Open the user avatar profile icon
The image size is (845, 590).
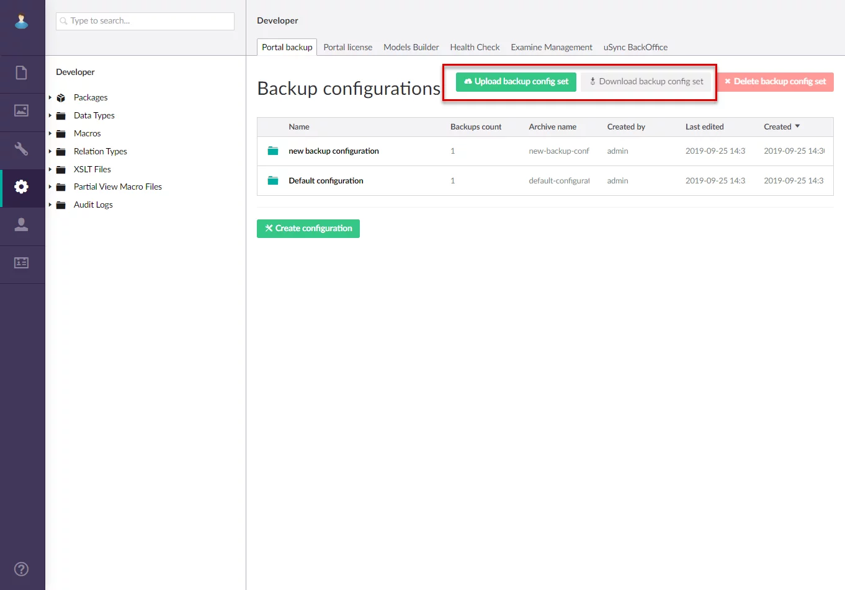tap(22, 20)
